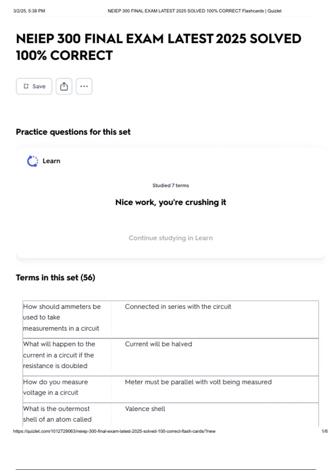
Task: Click the Meter must be parallel answer
Action: (x=198, y=382)
